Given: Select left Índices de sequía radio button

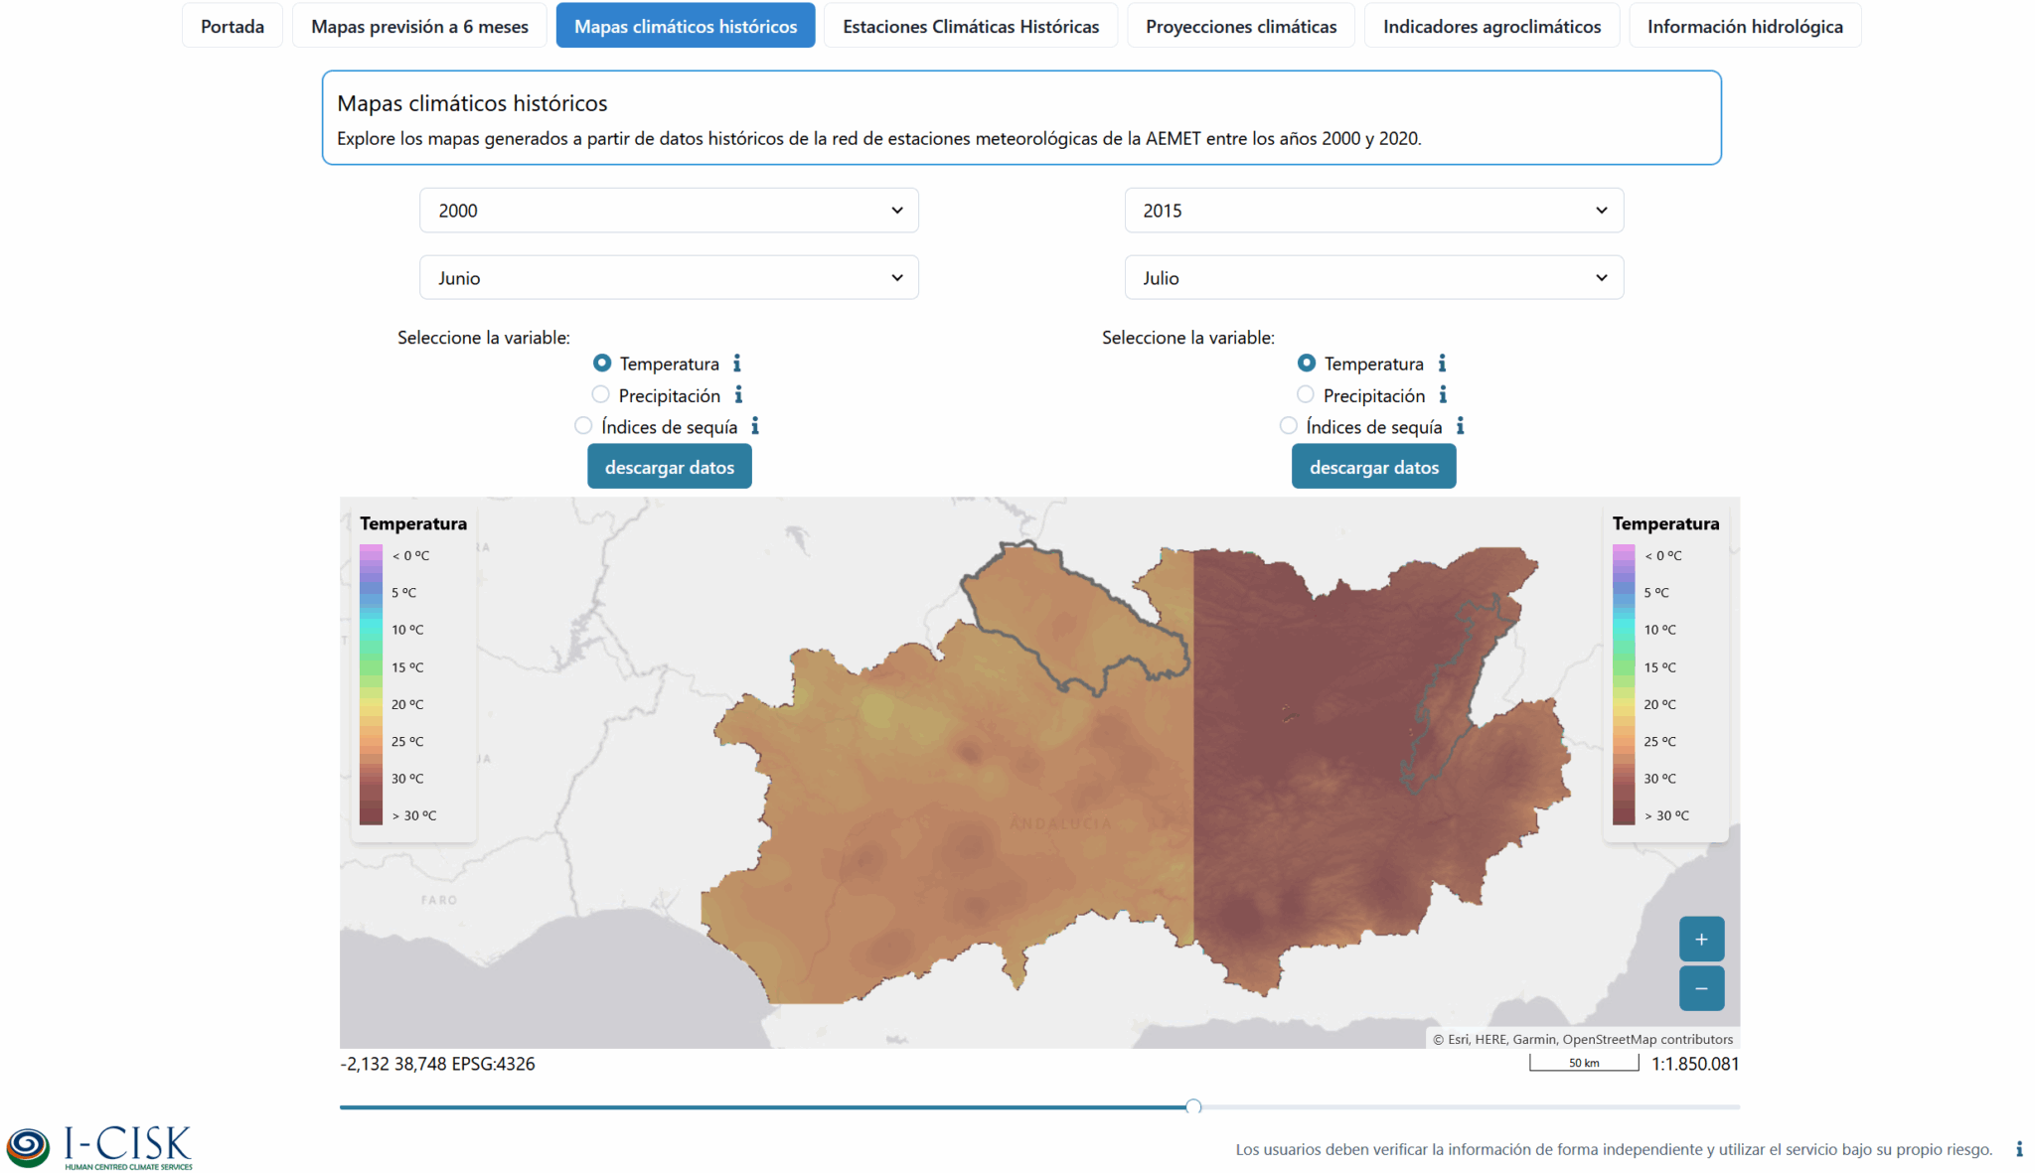Looking at the screenshot, I should (583, 426).
